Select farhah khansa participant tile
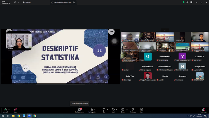Image resolution: width=209 pixels, height=118 pixels. (x=165, y=57)
